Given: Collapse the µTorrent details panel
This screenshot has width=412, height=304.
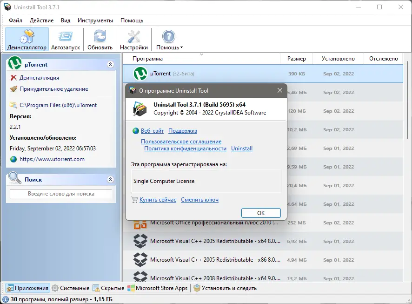Looking at the screenshot, I should tap(110, 64).
